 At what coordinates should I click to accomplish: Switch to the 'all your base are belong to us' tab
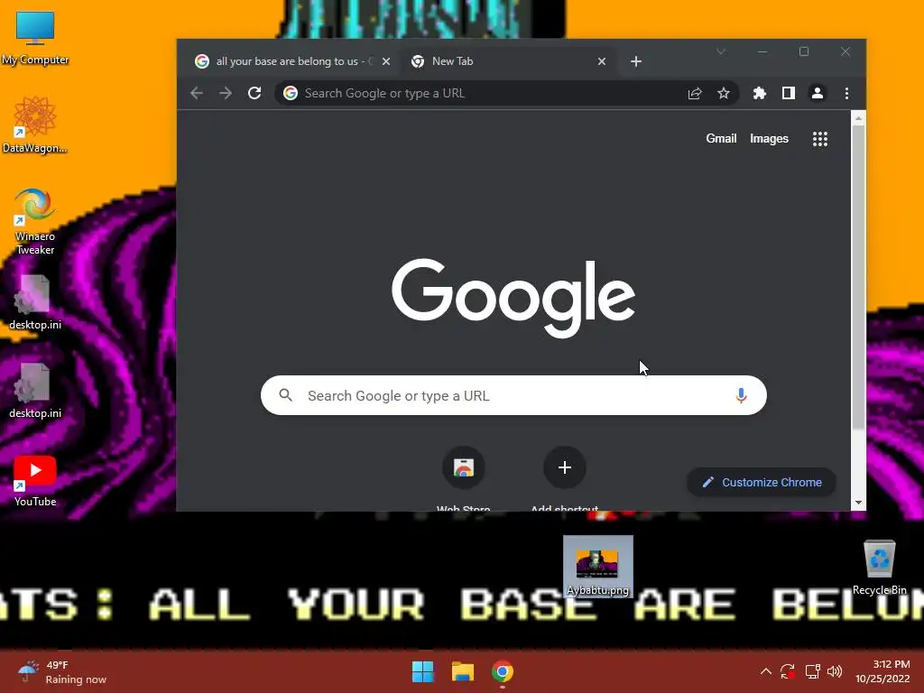[x=287, y=61]
